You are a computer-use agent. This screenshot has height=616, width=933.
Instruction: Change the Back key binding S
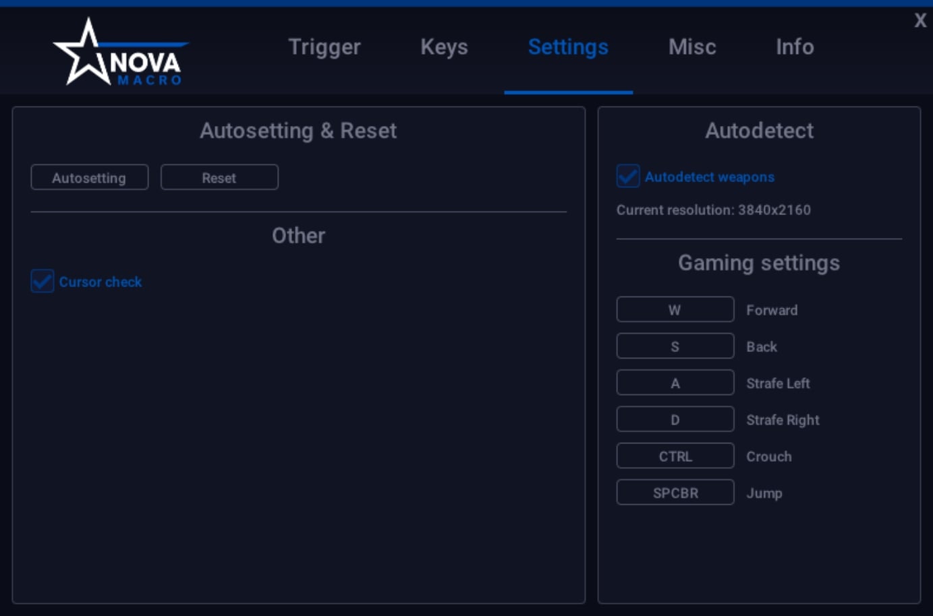pos(675,346)
